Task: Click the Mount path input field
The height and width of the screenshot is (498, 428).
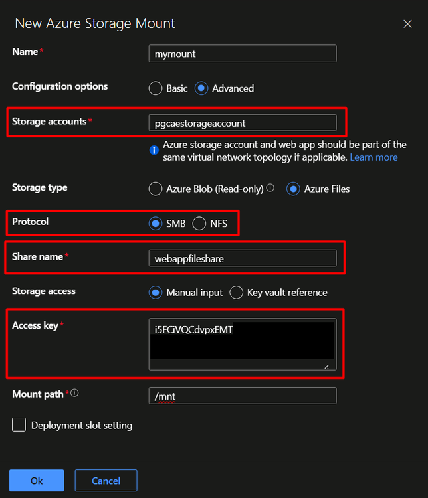Action: pyautogui.click(x=243, y=396)
